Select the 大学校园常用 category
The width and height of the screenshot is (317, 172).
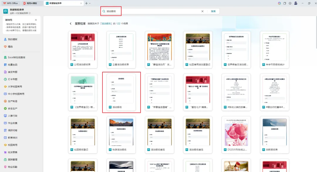[13, 87]
